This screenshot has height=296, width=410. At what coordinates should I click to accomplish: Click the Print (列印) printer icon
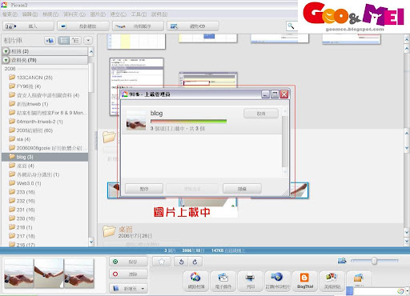click(251, 278)
